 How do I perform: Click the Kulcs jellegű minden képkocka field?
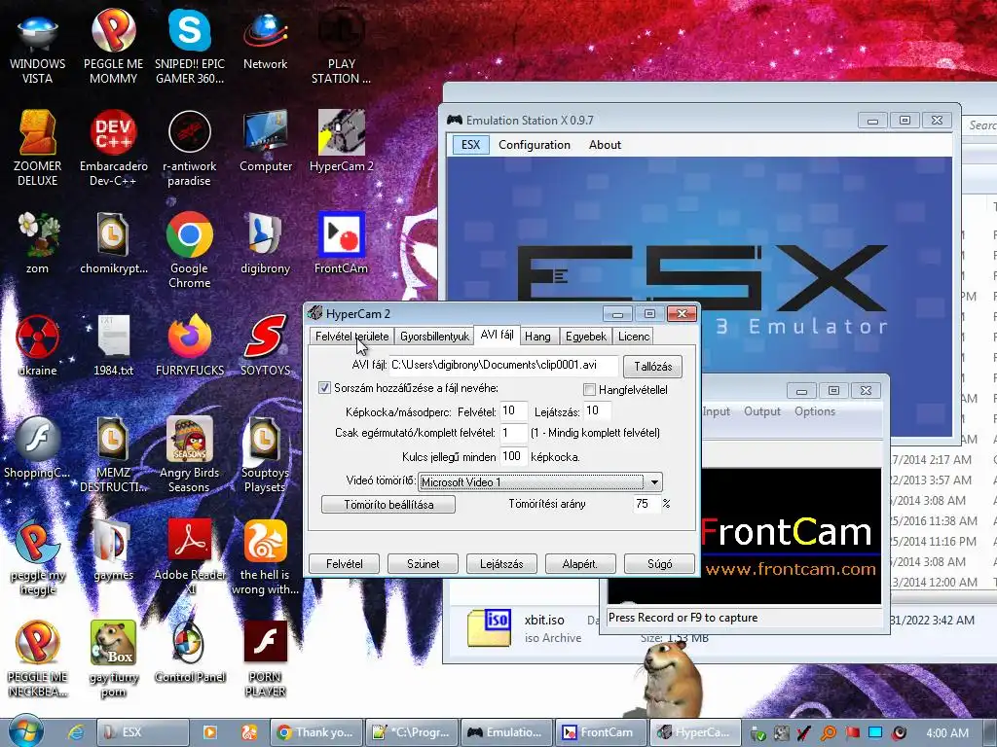pyautogui.click(x=514, y=456)
